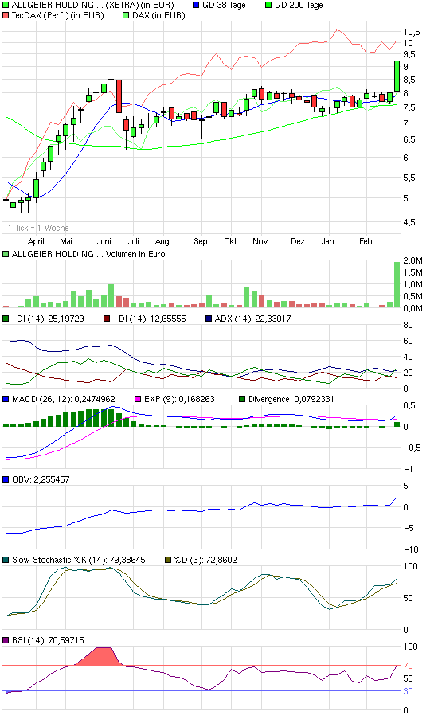
Task: Click the Slow Stochastic %K teal swatch
Action: pyautogui.click(x=6, y=560)
